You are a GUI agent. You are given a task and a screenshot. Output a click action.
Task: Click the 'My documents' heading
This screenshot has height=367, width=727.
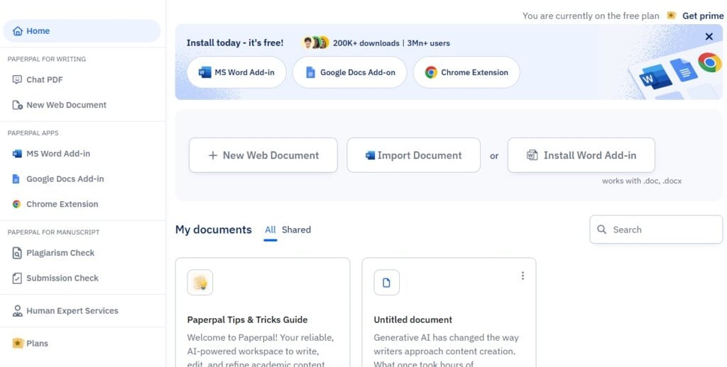213,230
